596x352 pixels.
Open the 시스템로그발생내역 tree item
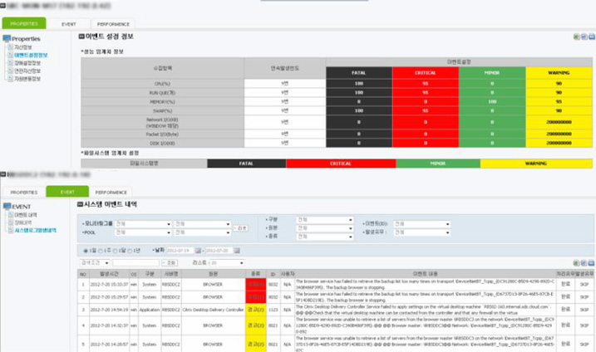[36, 231]
